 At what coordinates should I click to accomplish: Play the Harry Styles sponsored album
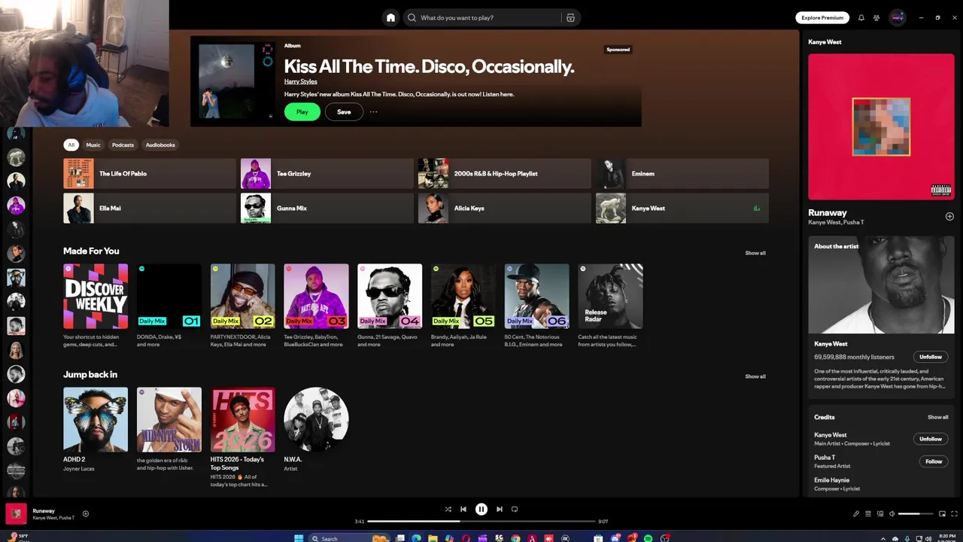302,111
